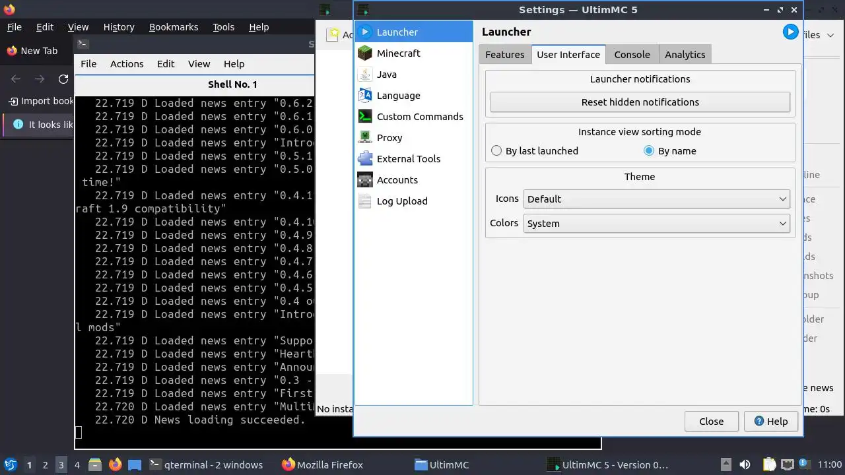Switch to the User Interface tab
This screenshot has height=475, width=845.
pos(568,55)
